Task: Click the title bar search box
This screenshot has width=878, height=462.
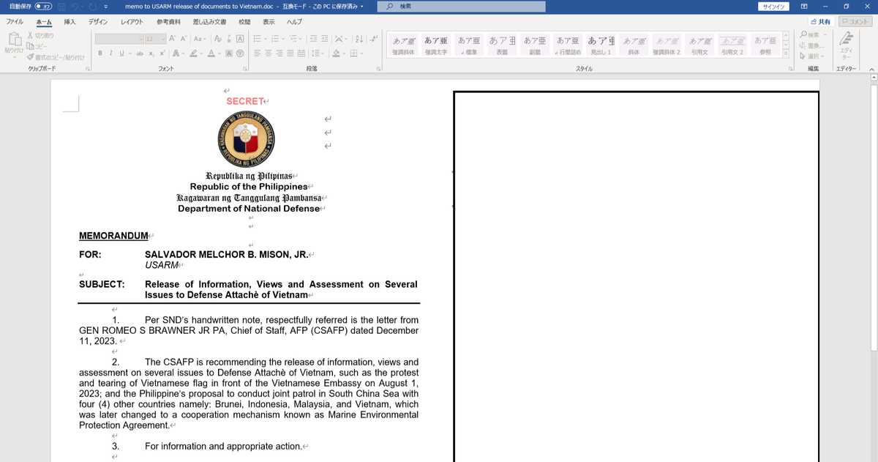Action: [x=462, y=7]
